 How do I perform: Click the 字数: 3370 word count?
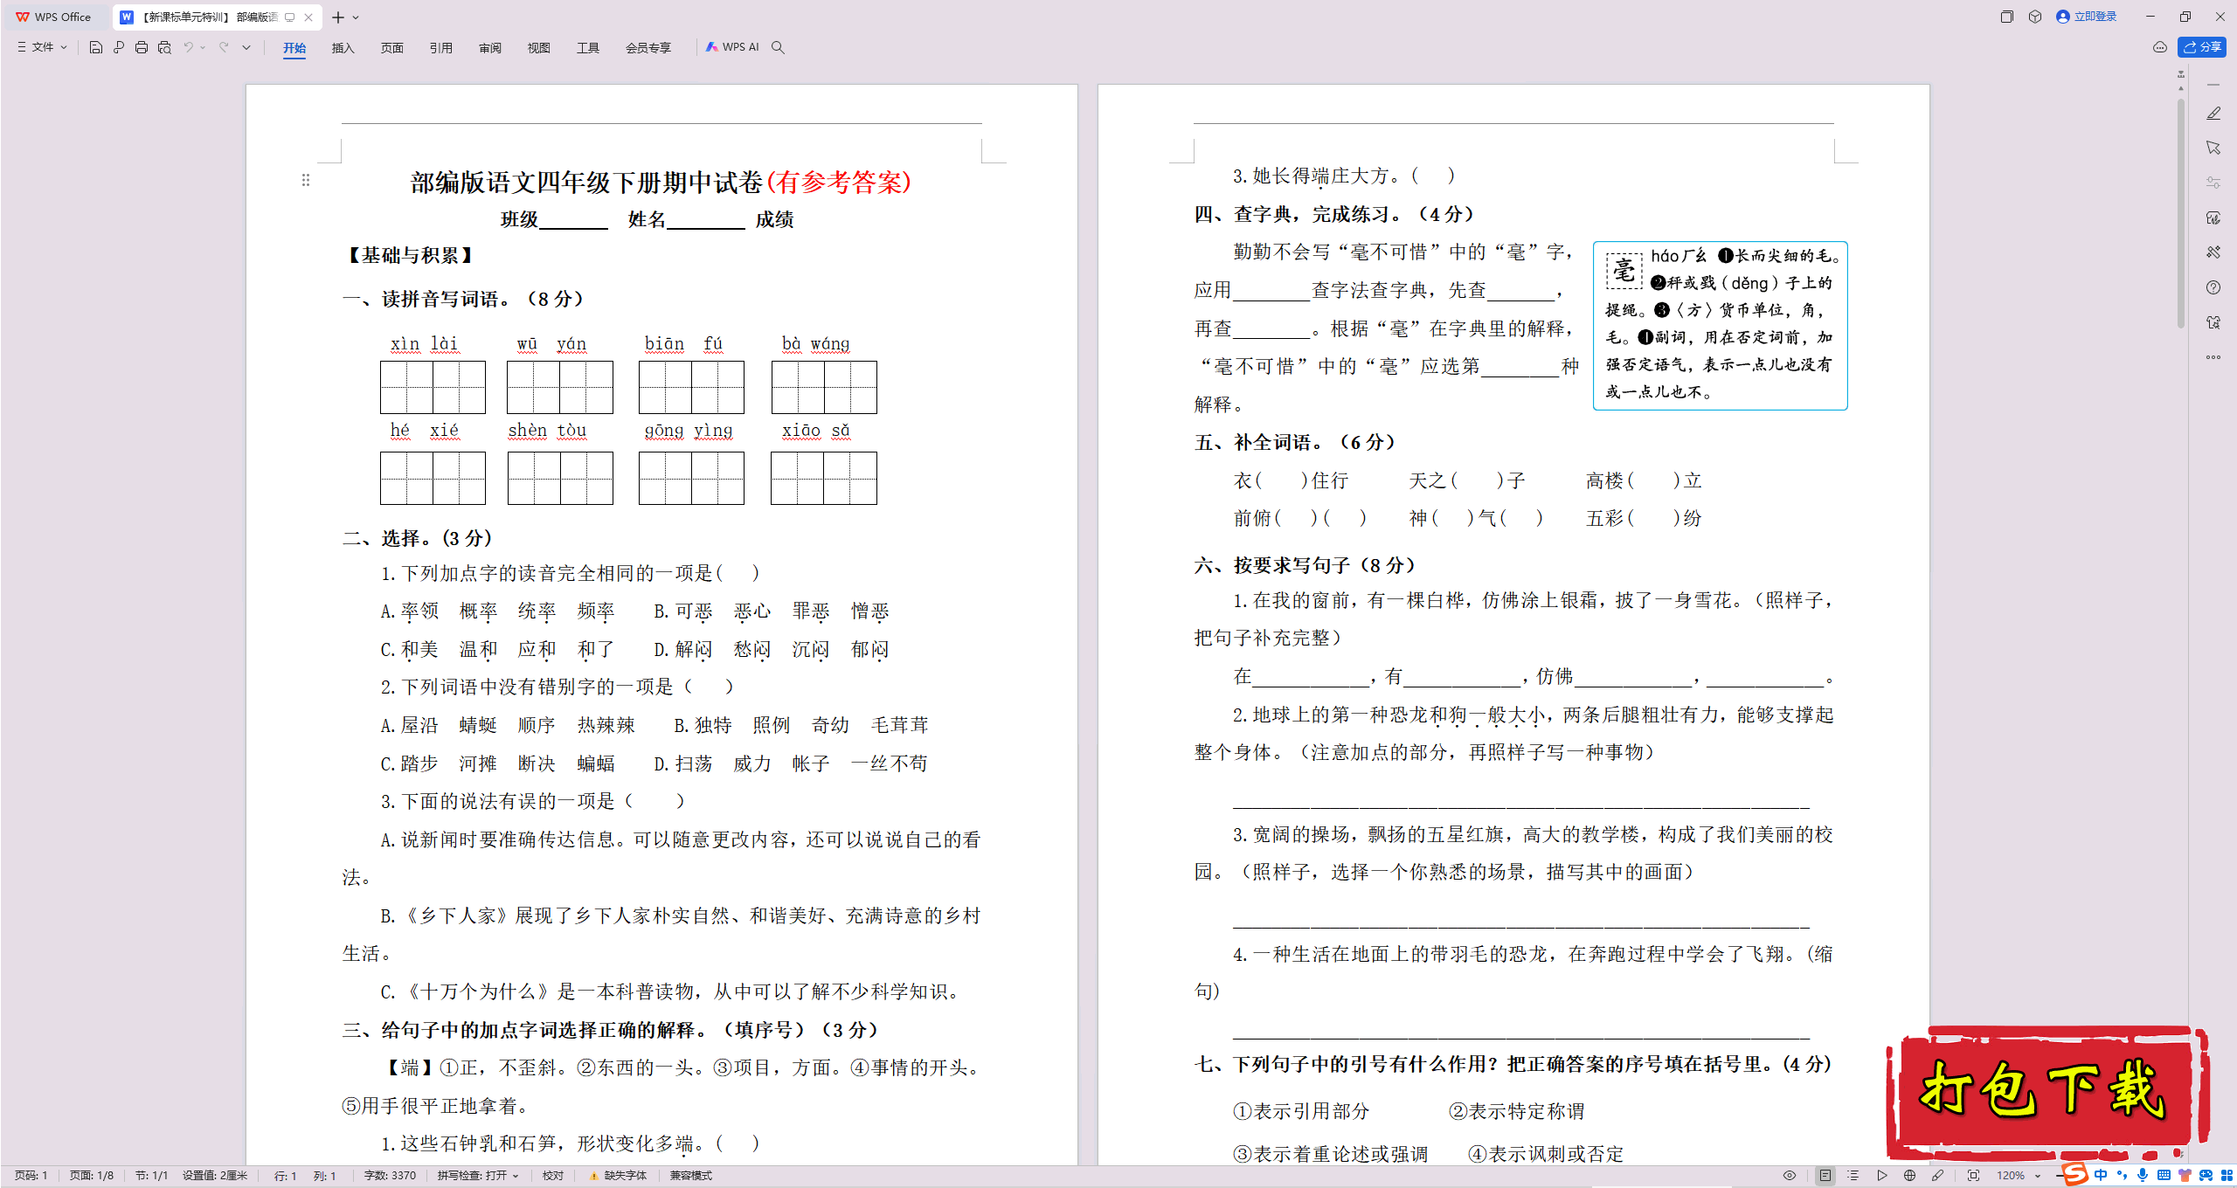pos(390,1176)
